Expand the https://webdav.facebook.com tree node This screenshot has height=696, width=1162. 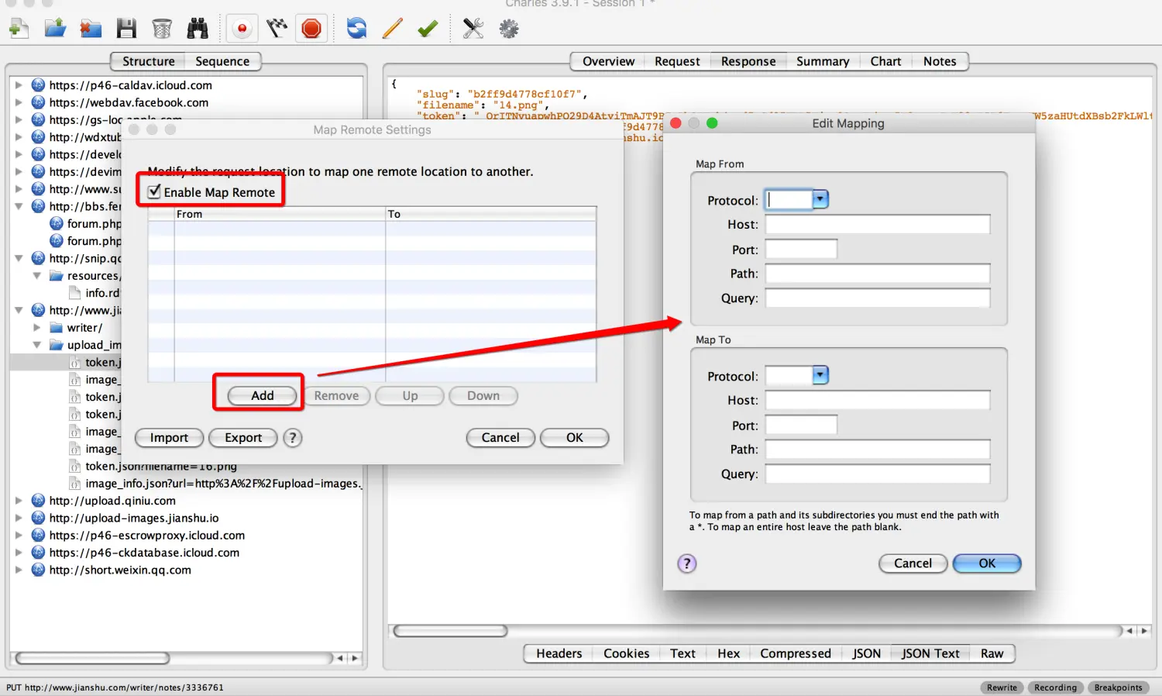click(x=19, y=102)
